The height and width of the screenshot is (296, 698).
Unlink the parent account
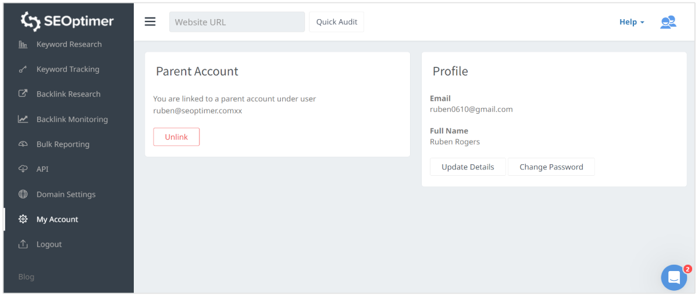(x=176, y=137)
